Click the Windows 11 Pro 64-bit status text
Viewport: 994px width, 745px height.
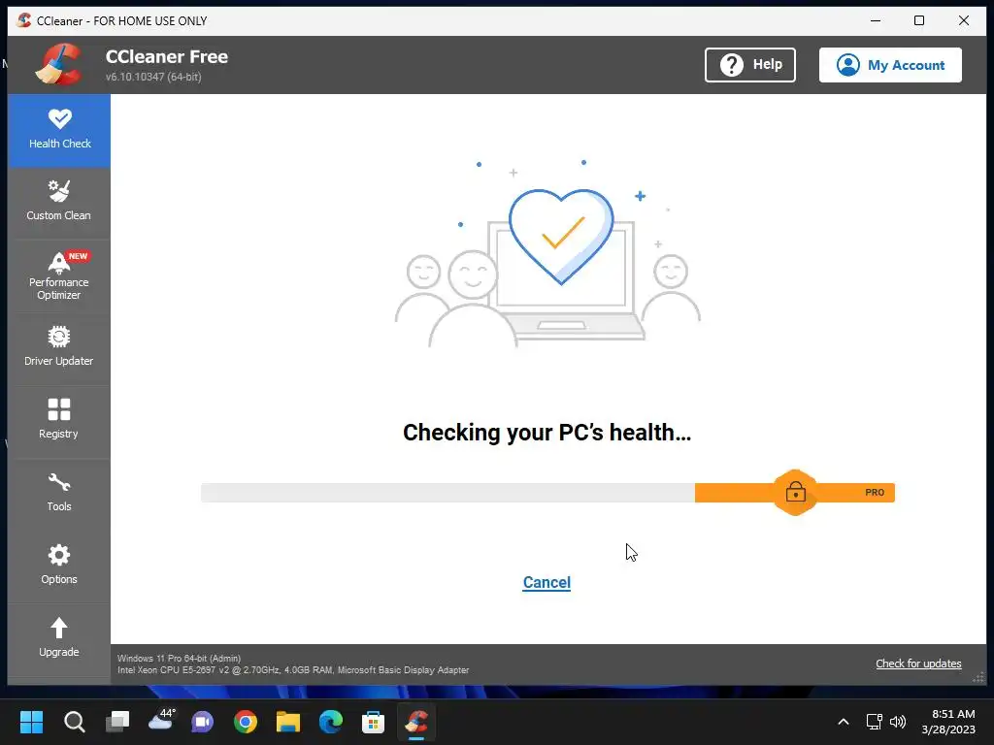(179, 659)
